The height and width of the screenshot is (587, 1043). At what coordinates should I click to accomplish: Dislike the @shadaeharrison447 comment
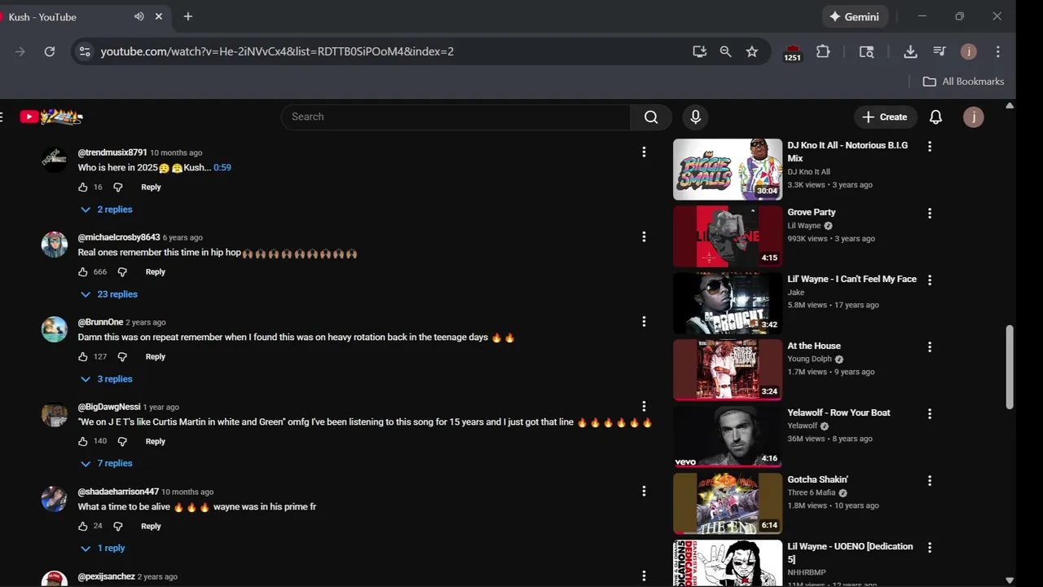tap(117, 526)
